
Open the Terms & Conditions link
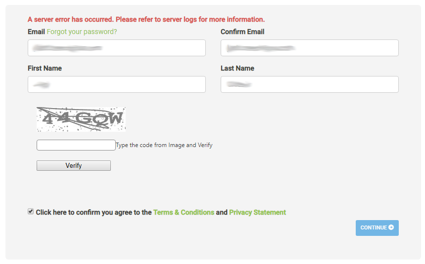184,212
